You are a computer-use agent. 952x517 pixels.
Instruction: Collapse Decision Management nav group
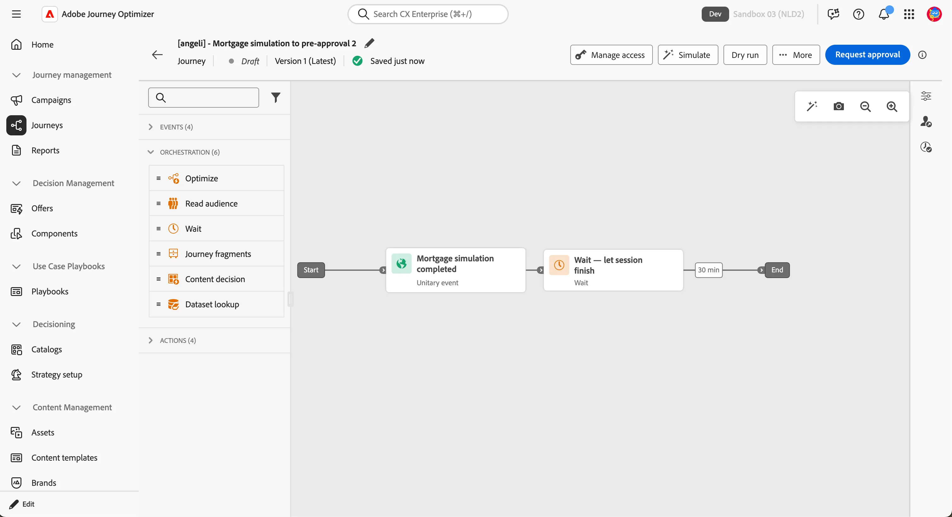pos(16,183)
